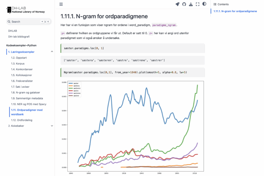Open the GitHub repository icon

coord(184,4)
